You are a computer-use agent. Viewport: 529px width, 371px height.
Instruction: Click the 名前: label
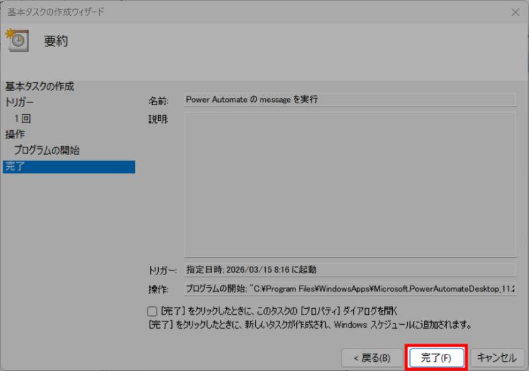(158, 101)
